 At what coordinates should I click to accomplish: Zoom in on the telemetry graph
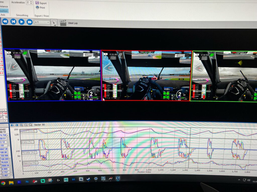coord(22,125)
